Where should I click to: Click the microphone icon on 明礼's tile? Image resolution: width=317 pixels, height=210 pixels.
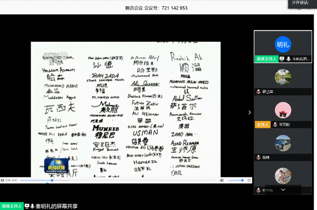tap(288, 59)
